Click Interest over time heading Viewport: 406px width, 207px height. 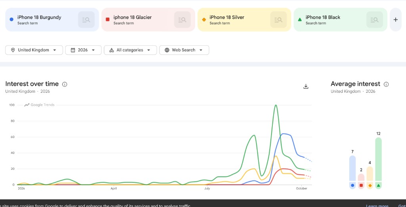pyautogui.click(x=32, y=84)
